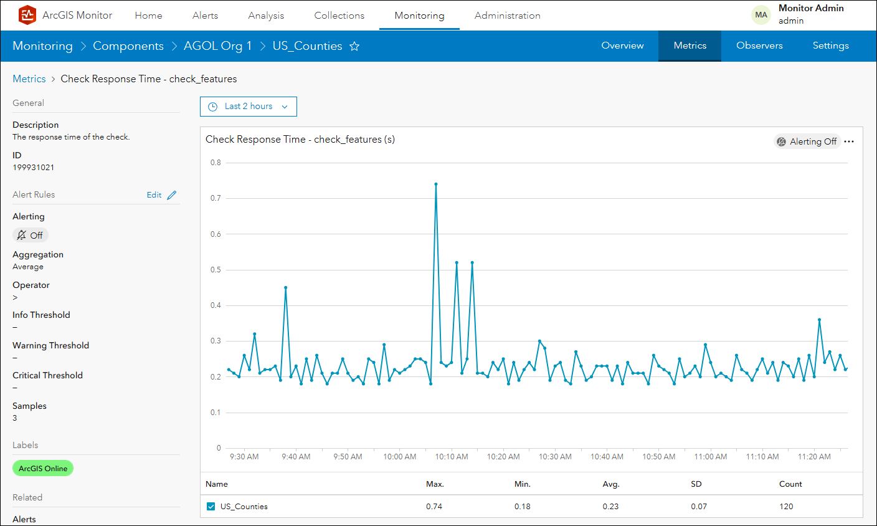Screen dimensions: 877x526
Task: Favorite US_Counties with the star icon
Action: 354,46
